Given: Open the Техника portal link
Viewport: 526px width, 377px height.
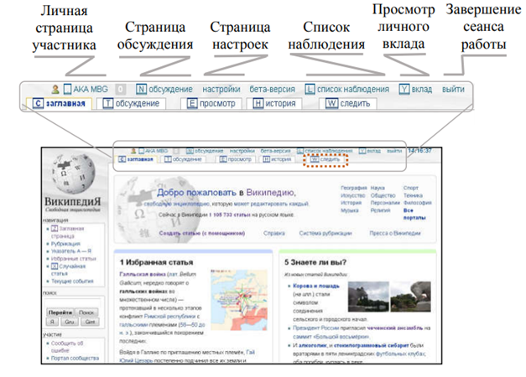Looking at the screenshot, I should pos(413,195).
